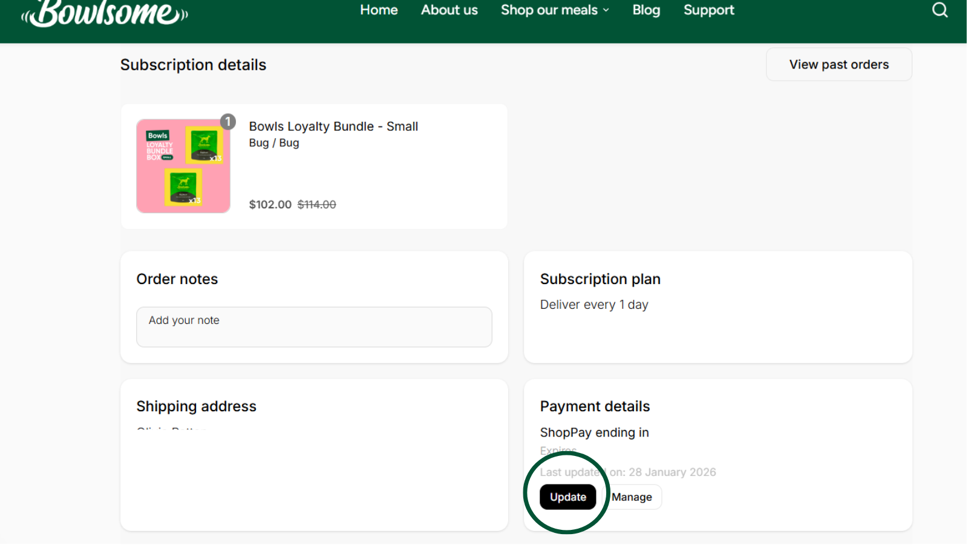Image resolution: width=968 pixels, height=545 pixels.
Task: Open the Bowls Loyalty Bundle product thumbnail
Action: coord(183,166)
